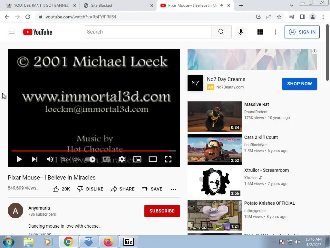Toggle the Chrome side panel
The height and width of the screenshot is (248, 330).
[302, 17]
